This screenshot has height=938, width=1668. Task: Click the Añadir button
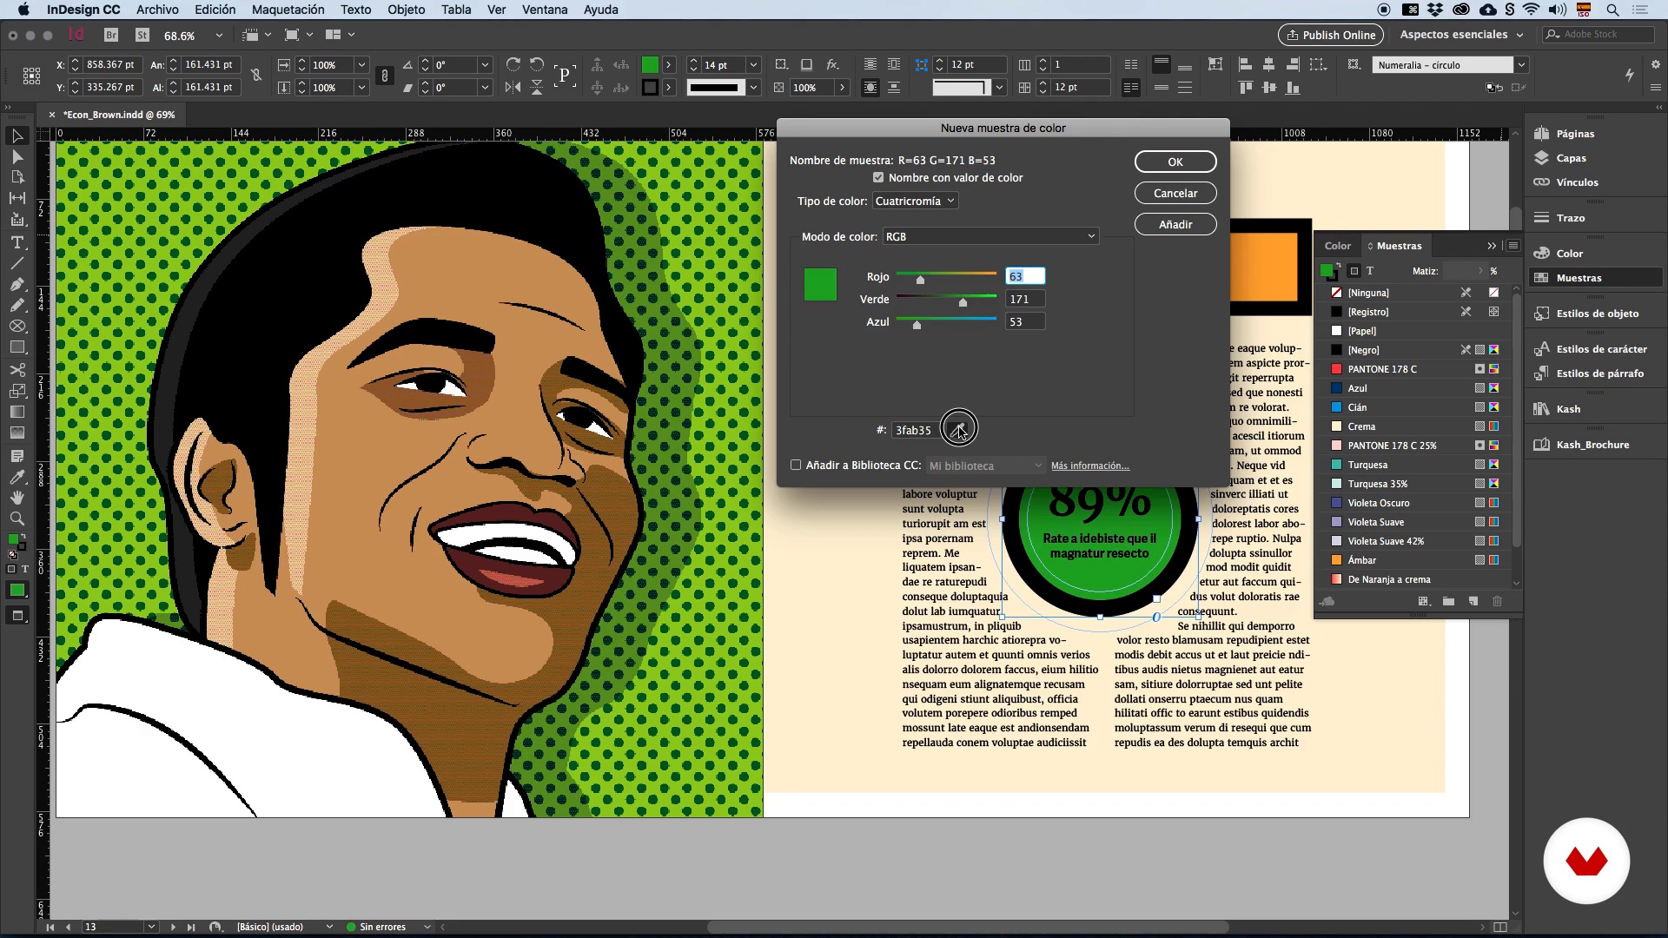coord(1175,224)
